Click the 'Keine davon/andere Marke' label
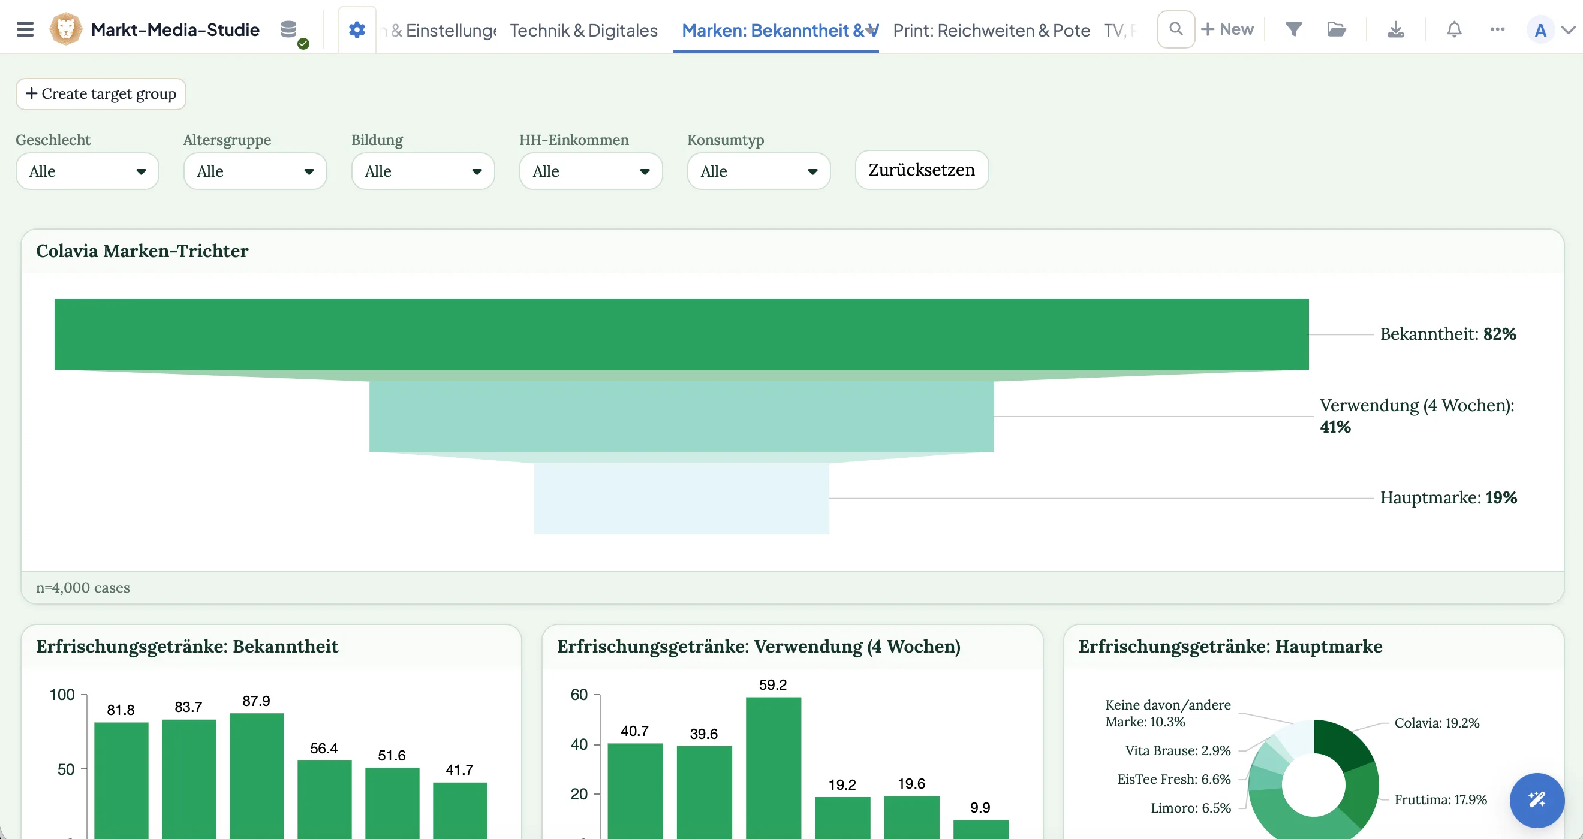The width and height of the screenshot is (1583, 839). (1167, 713)
